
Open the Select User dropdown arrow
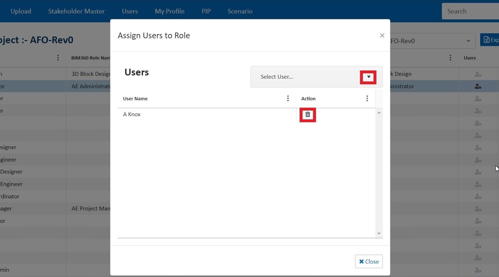[x=368, y=77]
